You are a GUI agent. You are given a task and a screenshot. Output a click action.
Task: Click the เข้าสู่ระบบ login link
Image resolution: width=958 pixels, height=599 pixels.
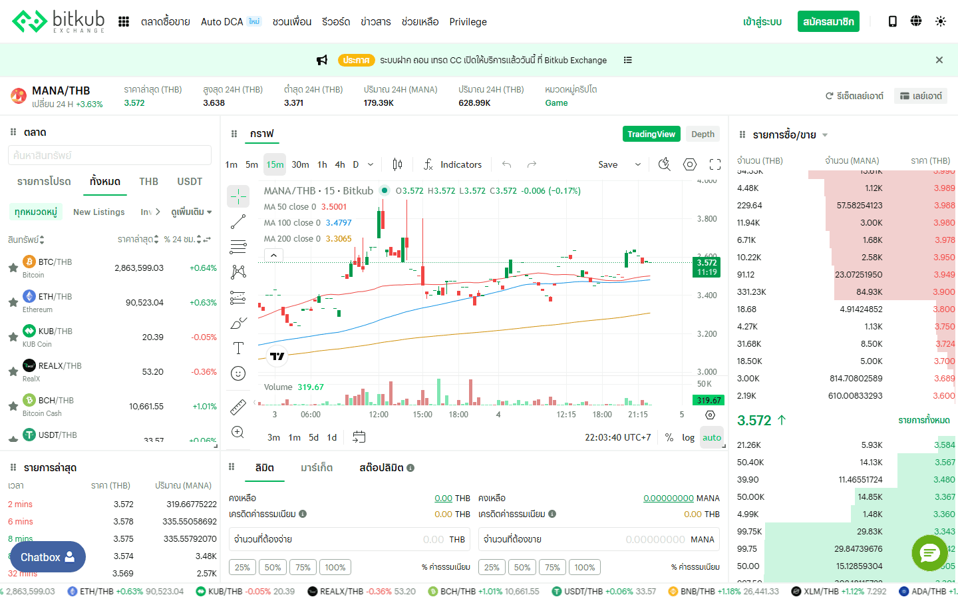point(762,21)
